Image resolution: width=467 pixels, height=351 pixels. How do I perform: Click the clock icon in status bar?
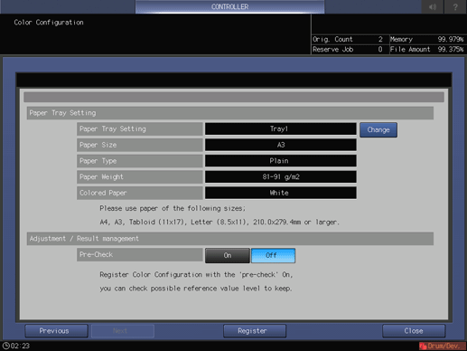pyautogui.click(x=5, y=346)
